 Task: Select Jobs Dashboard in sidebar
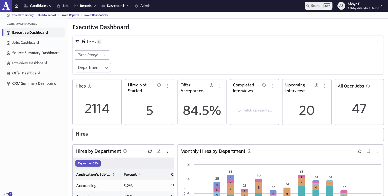click(x=34, y=43)
